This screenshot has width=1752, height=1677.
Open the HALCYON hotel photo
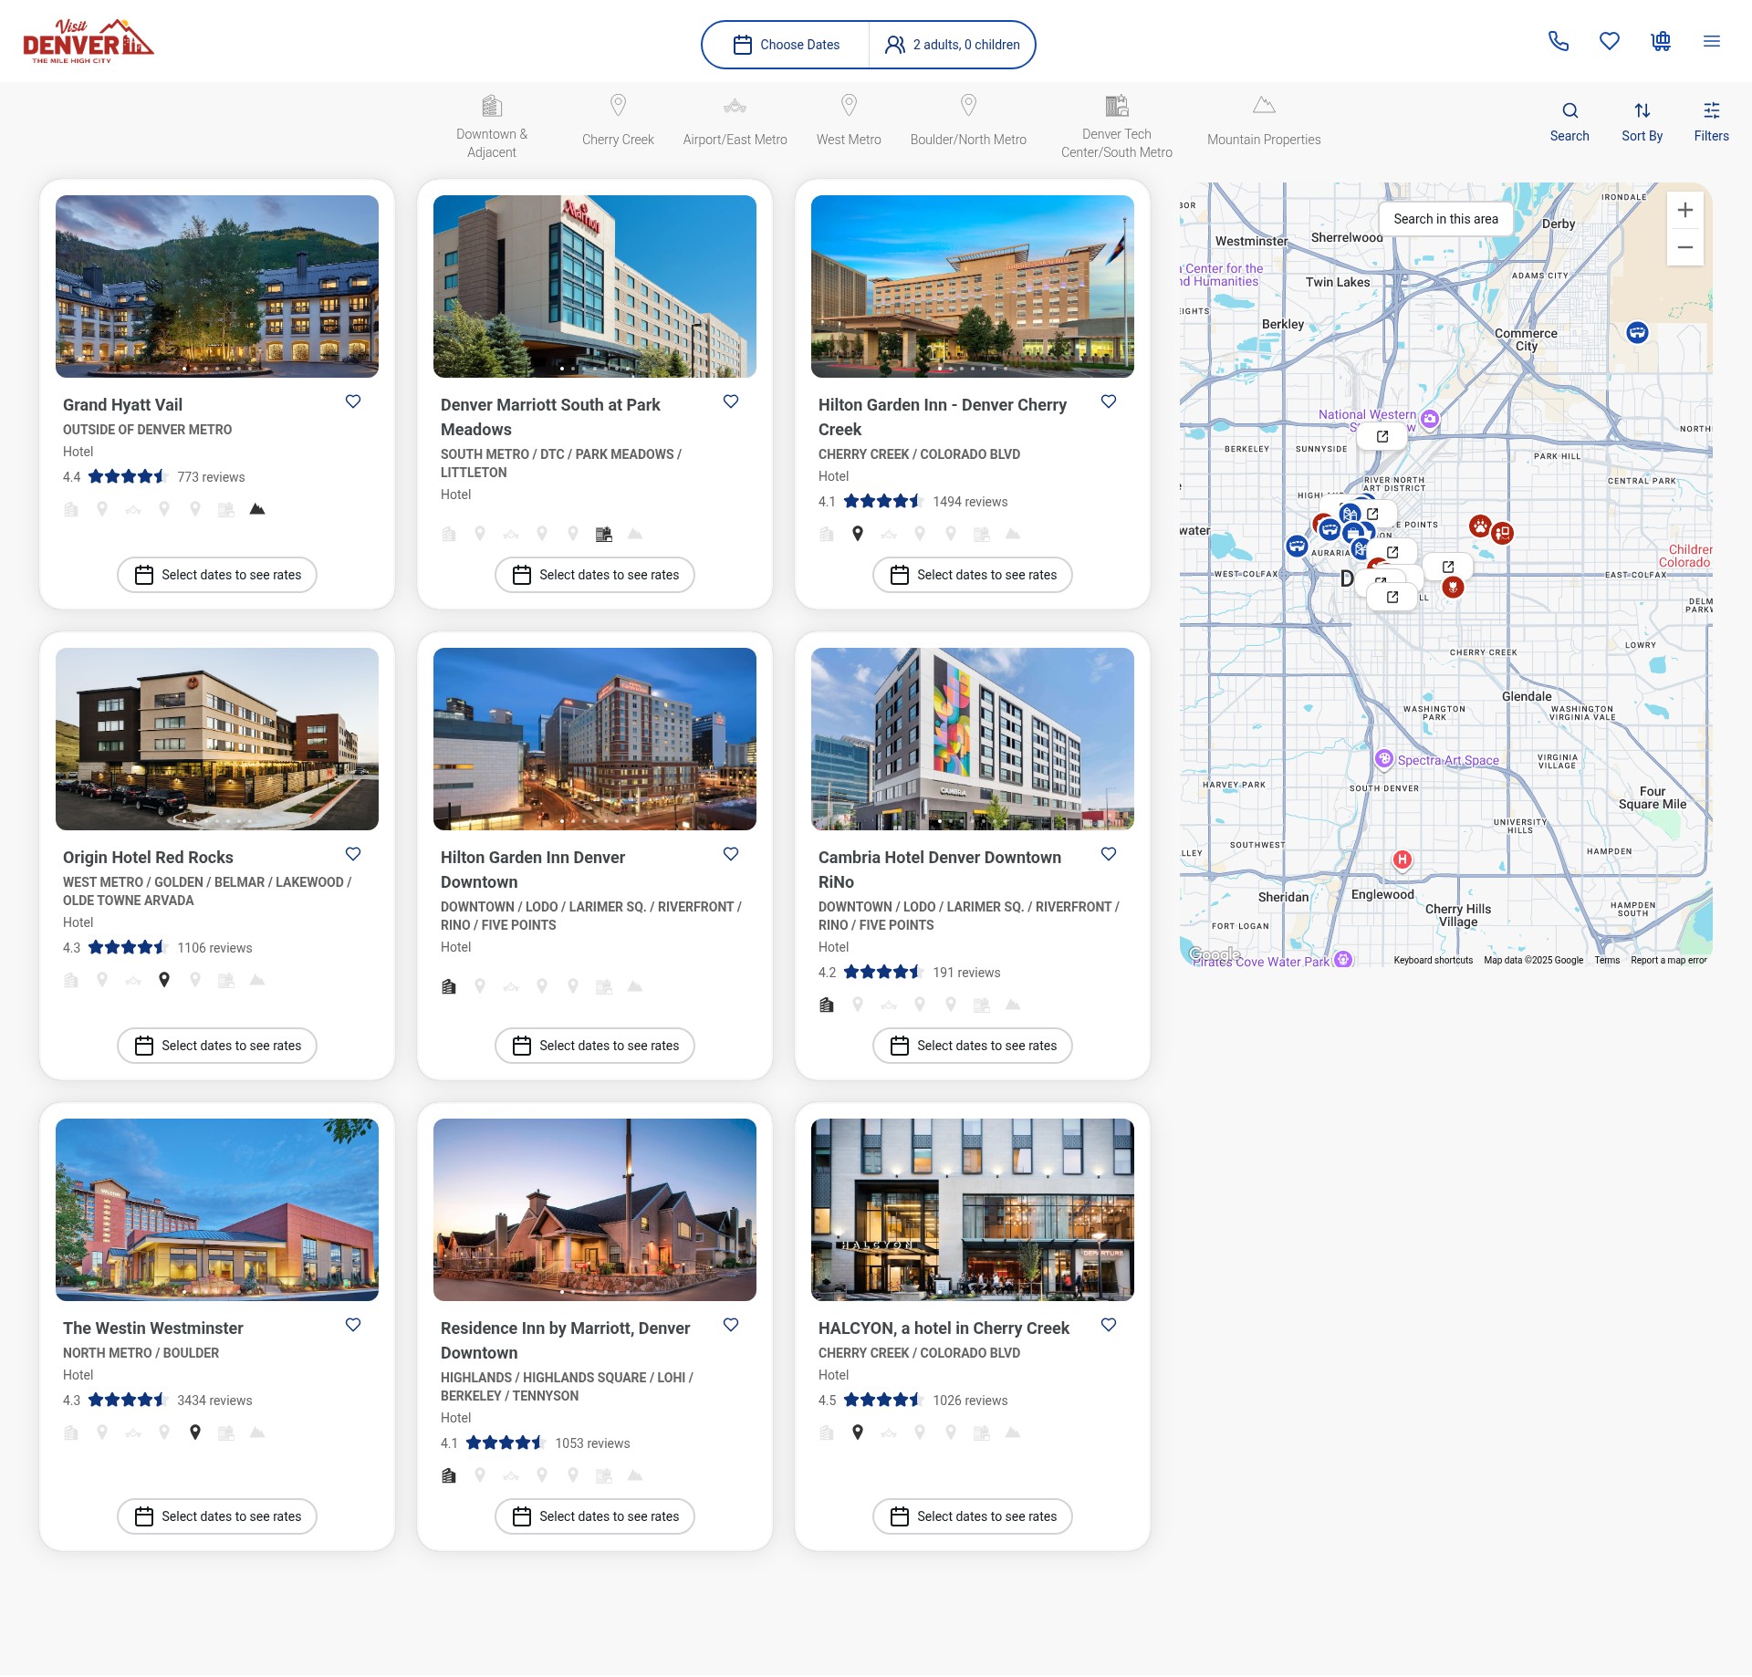point(973,1210)
